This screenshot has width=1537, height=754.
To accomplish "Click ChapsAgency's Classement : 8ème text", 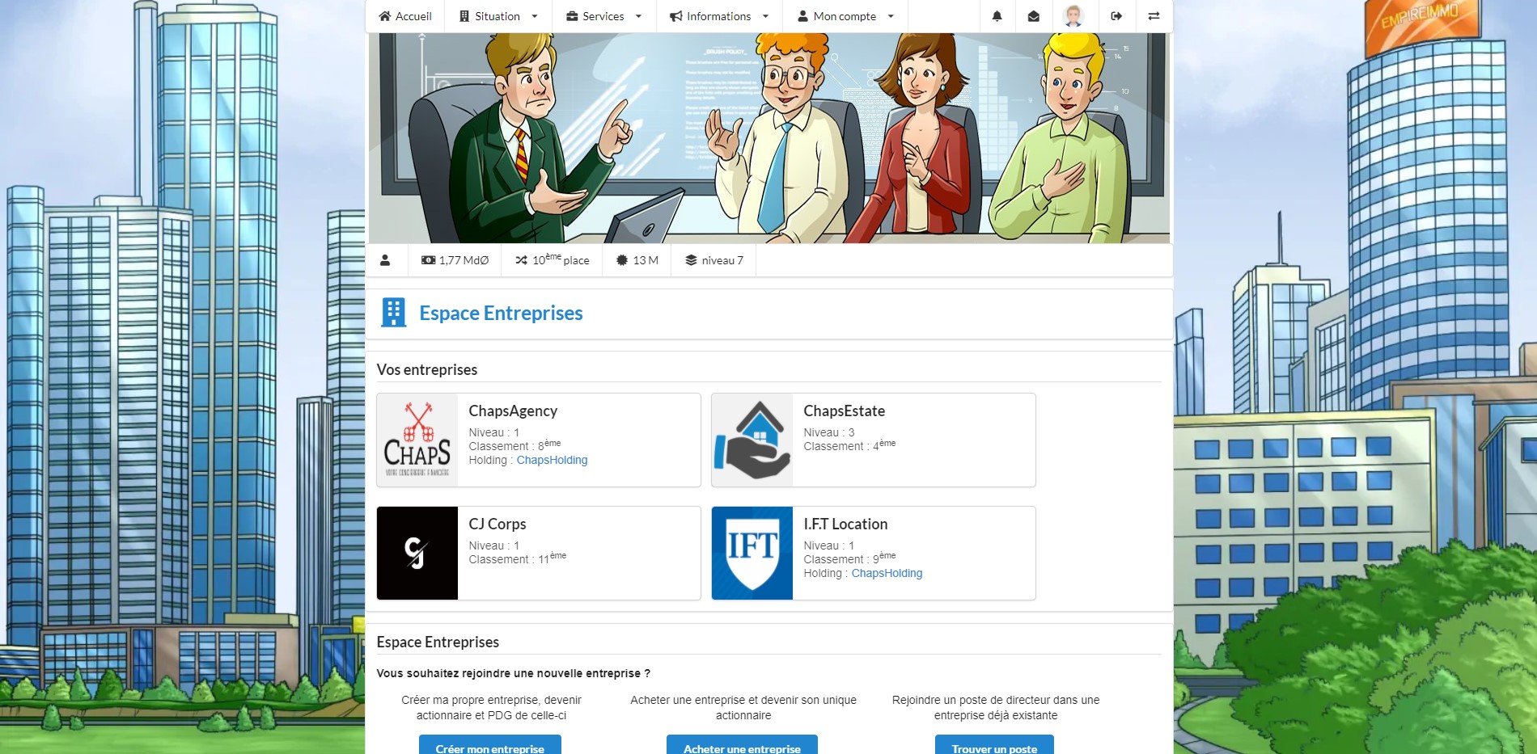I will point(514,445).
